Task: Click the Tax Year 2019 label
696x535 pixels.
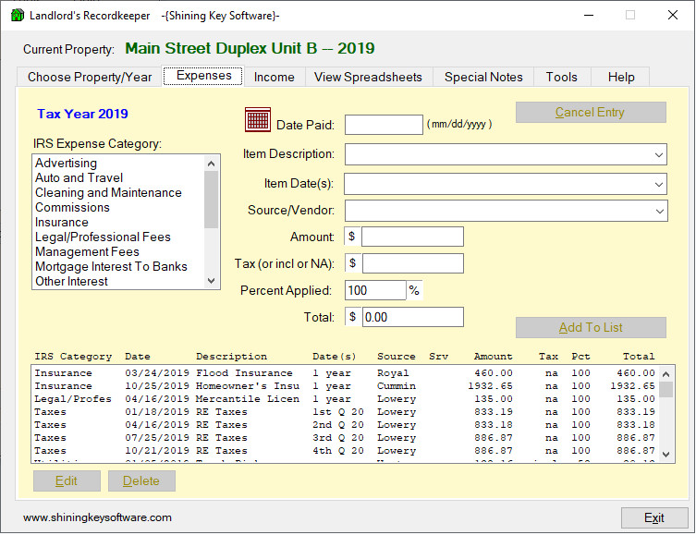Action: pyautogui.click(x=82, y=114)
